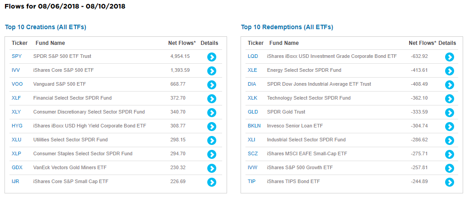Select VanEck Vectors Gold Miners ETF name
464x197 pixels.
pos(70,167)
